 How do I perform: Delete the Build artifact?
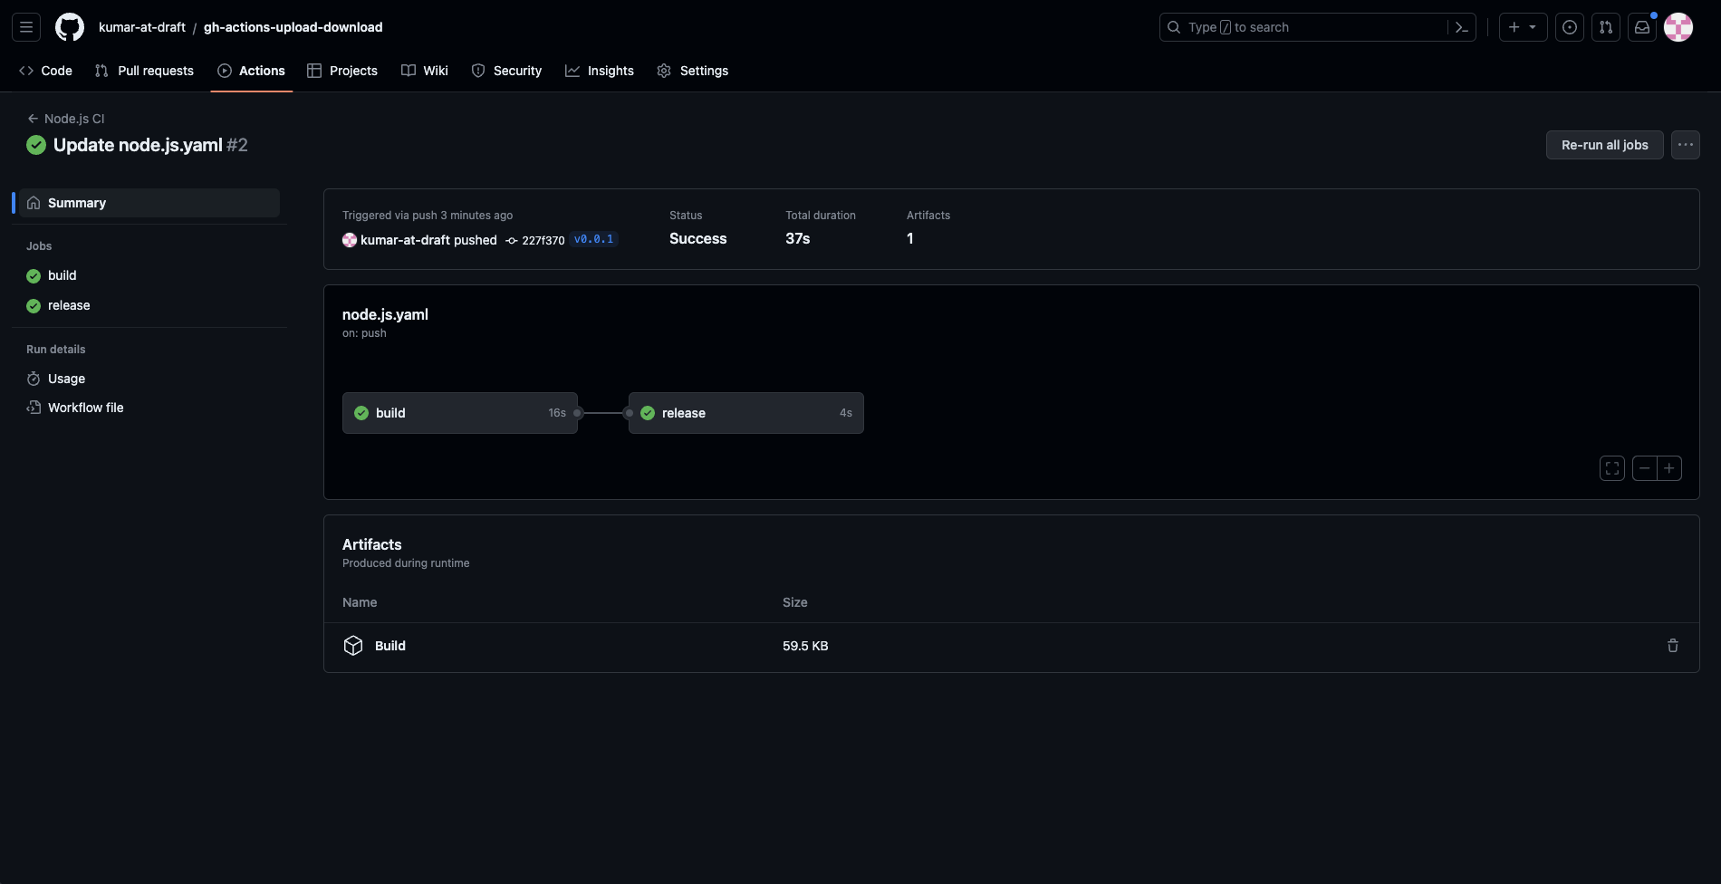[x=1672, y=646]
